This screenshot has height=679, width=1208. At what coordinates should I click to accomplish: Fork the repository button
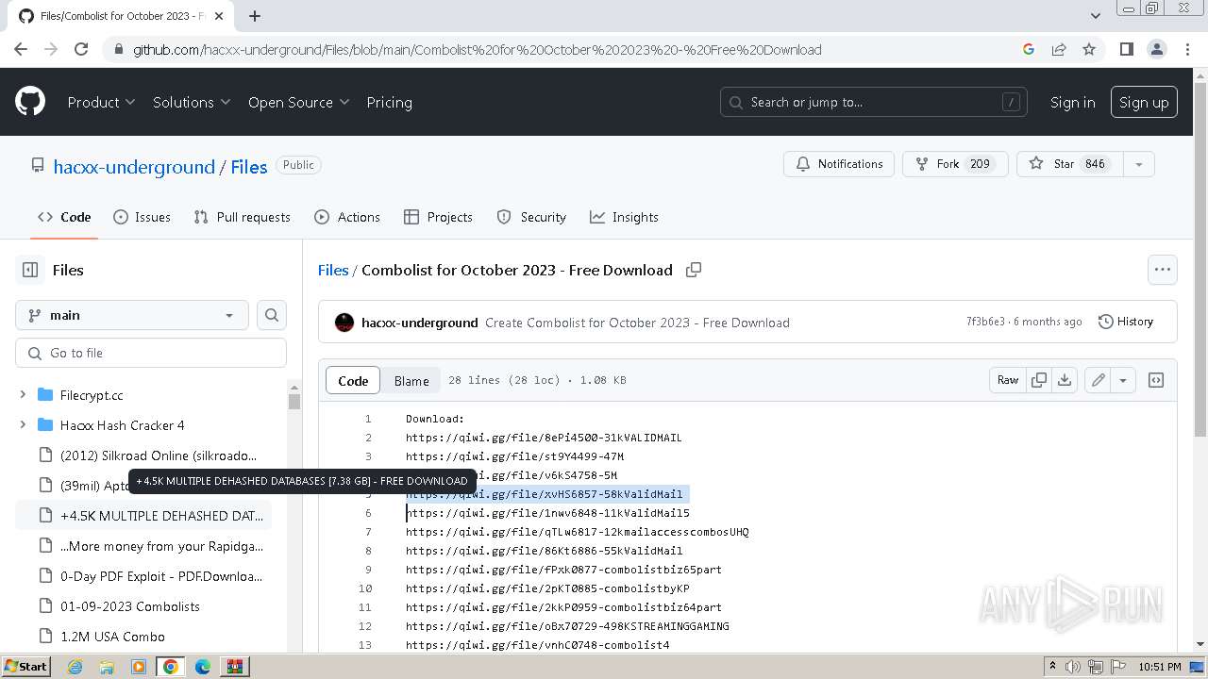tap(955, 164)
